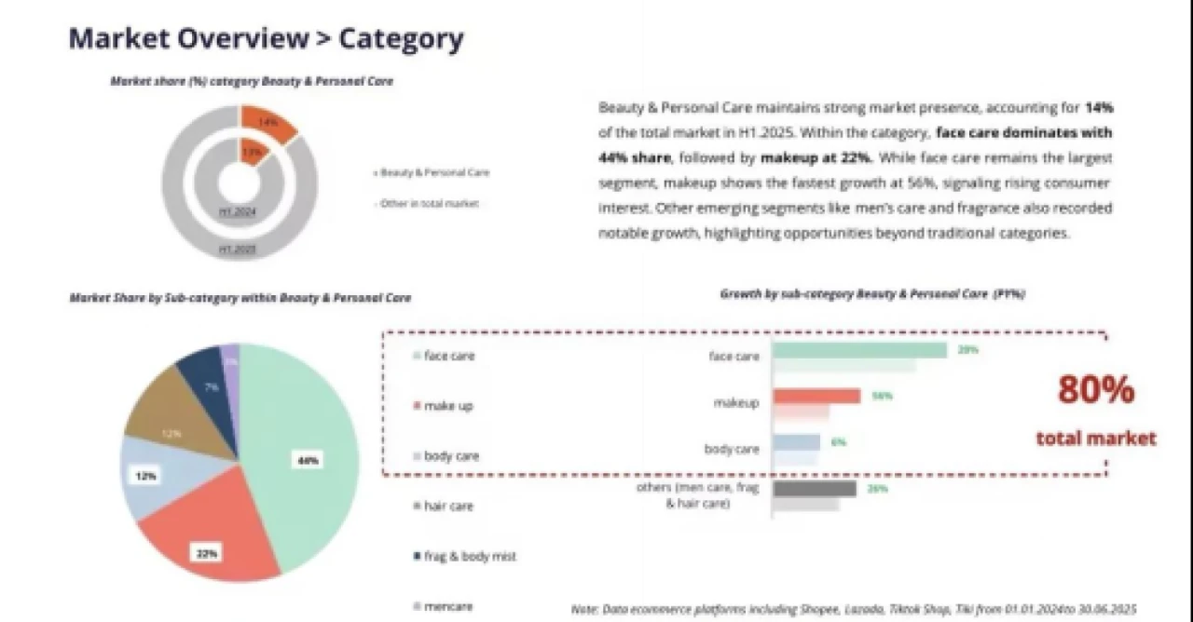The image size is (1193, 622).
Task: Click the make up legend color marker
Action: (416, 406)
